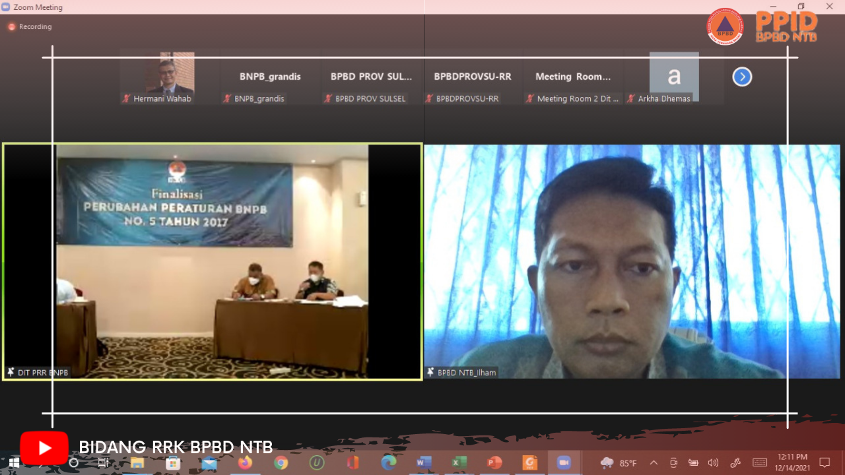Open PowerPoint from the taskbar
The image size is (845, 475).
click(x=494, y=463)
